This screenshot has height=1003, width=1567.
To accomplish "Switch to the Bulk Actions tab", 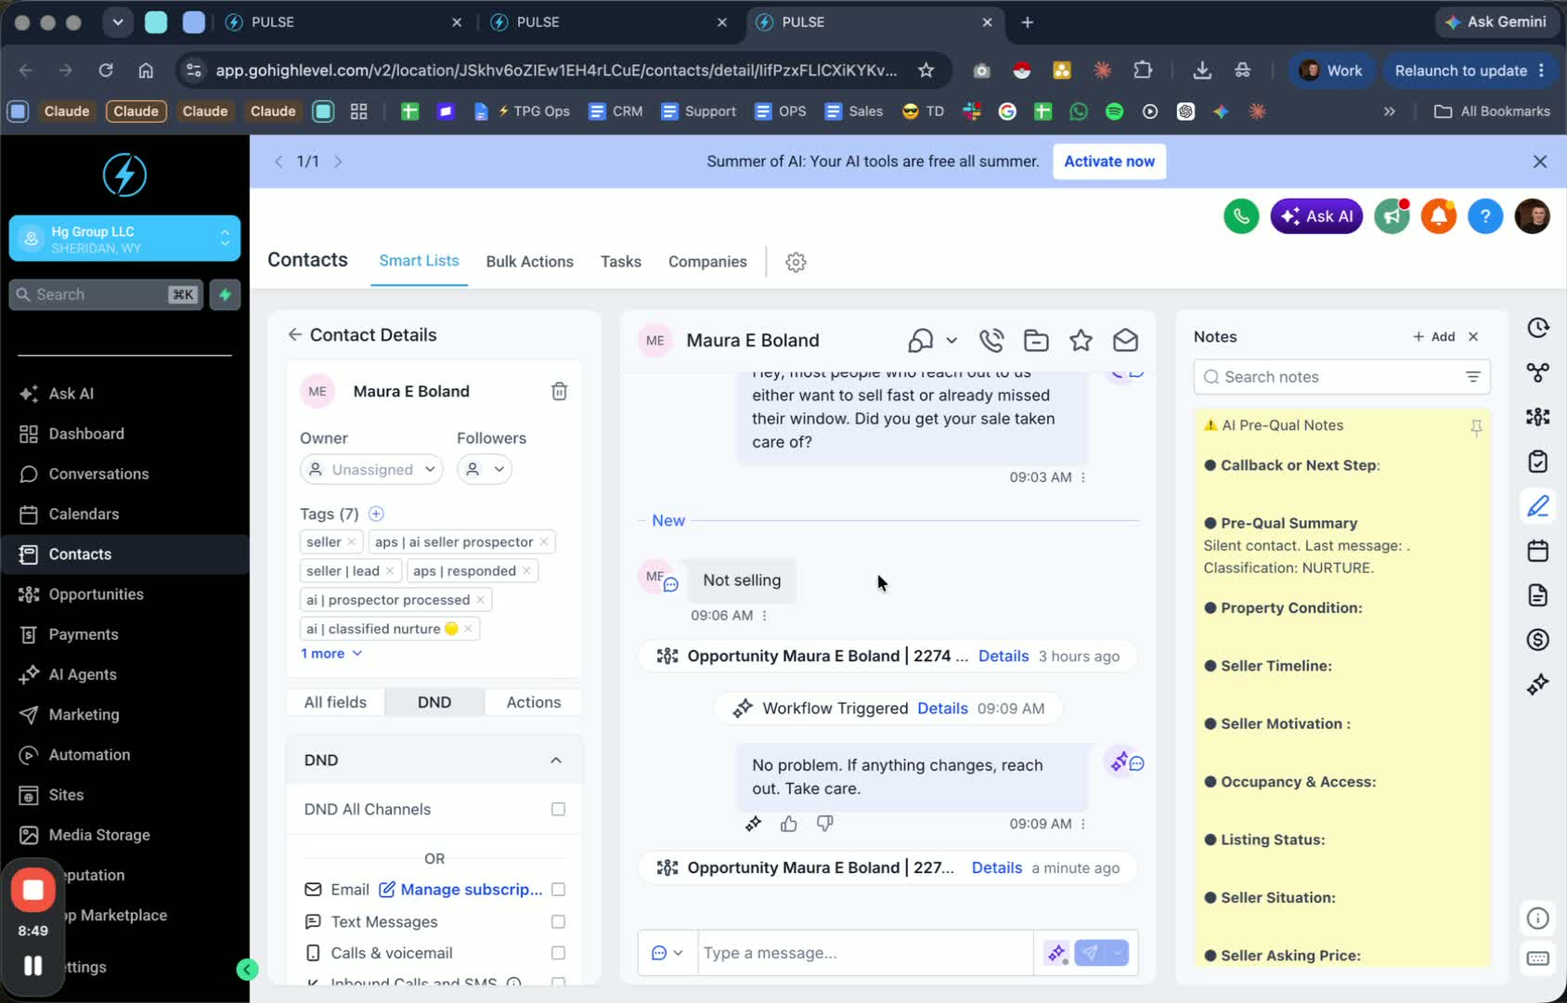I will coord(529,262).
